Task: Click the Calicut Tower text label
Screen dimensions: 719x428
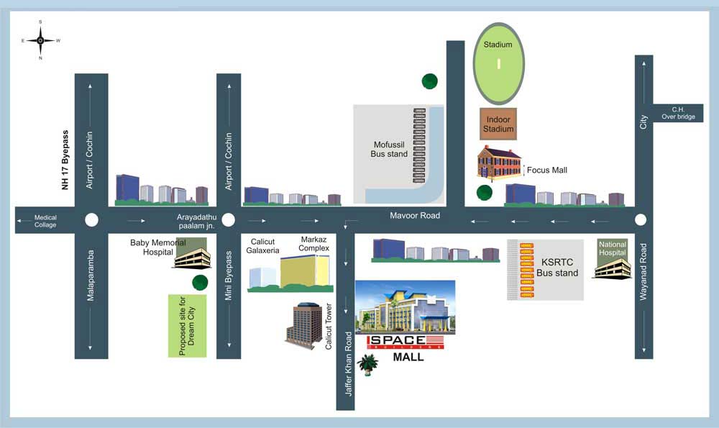Action: coord(329,326)
